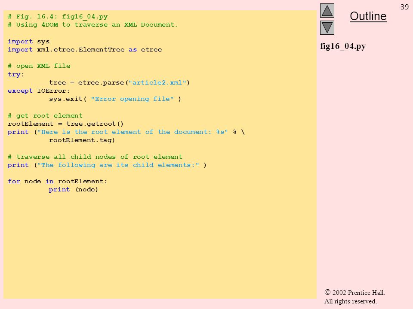Click the 'All rights reserved.' text
Image resolution: width=413 pixels, height=309 pixels.
(x=351, y=301)
